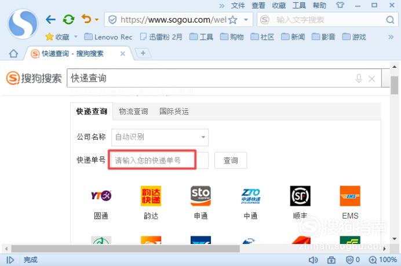Viewport: 401px width, 266px height.
Task: Open the 帮助 menu
Action: point(319,5)
